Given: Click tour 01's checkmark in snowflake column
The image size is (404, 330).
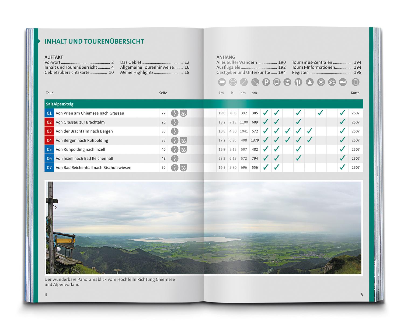Looking at the screenshot, I should click(321, 113).
